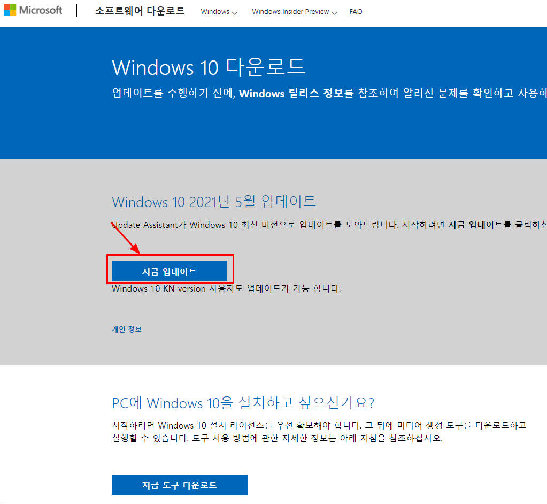This screenshot has width=547, height=504.
Task: Expand the Windows Insider Preview menu
Action: [294, 12]
